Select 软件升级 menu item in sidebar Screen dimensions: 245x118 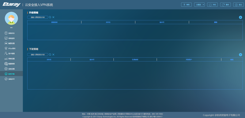tap(11, 74)
